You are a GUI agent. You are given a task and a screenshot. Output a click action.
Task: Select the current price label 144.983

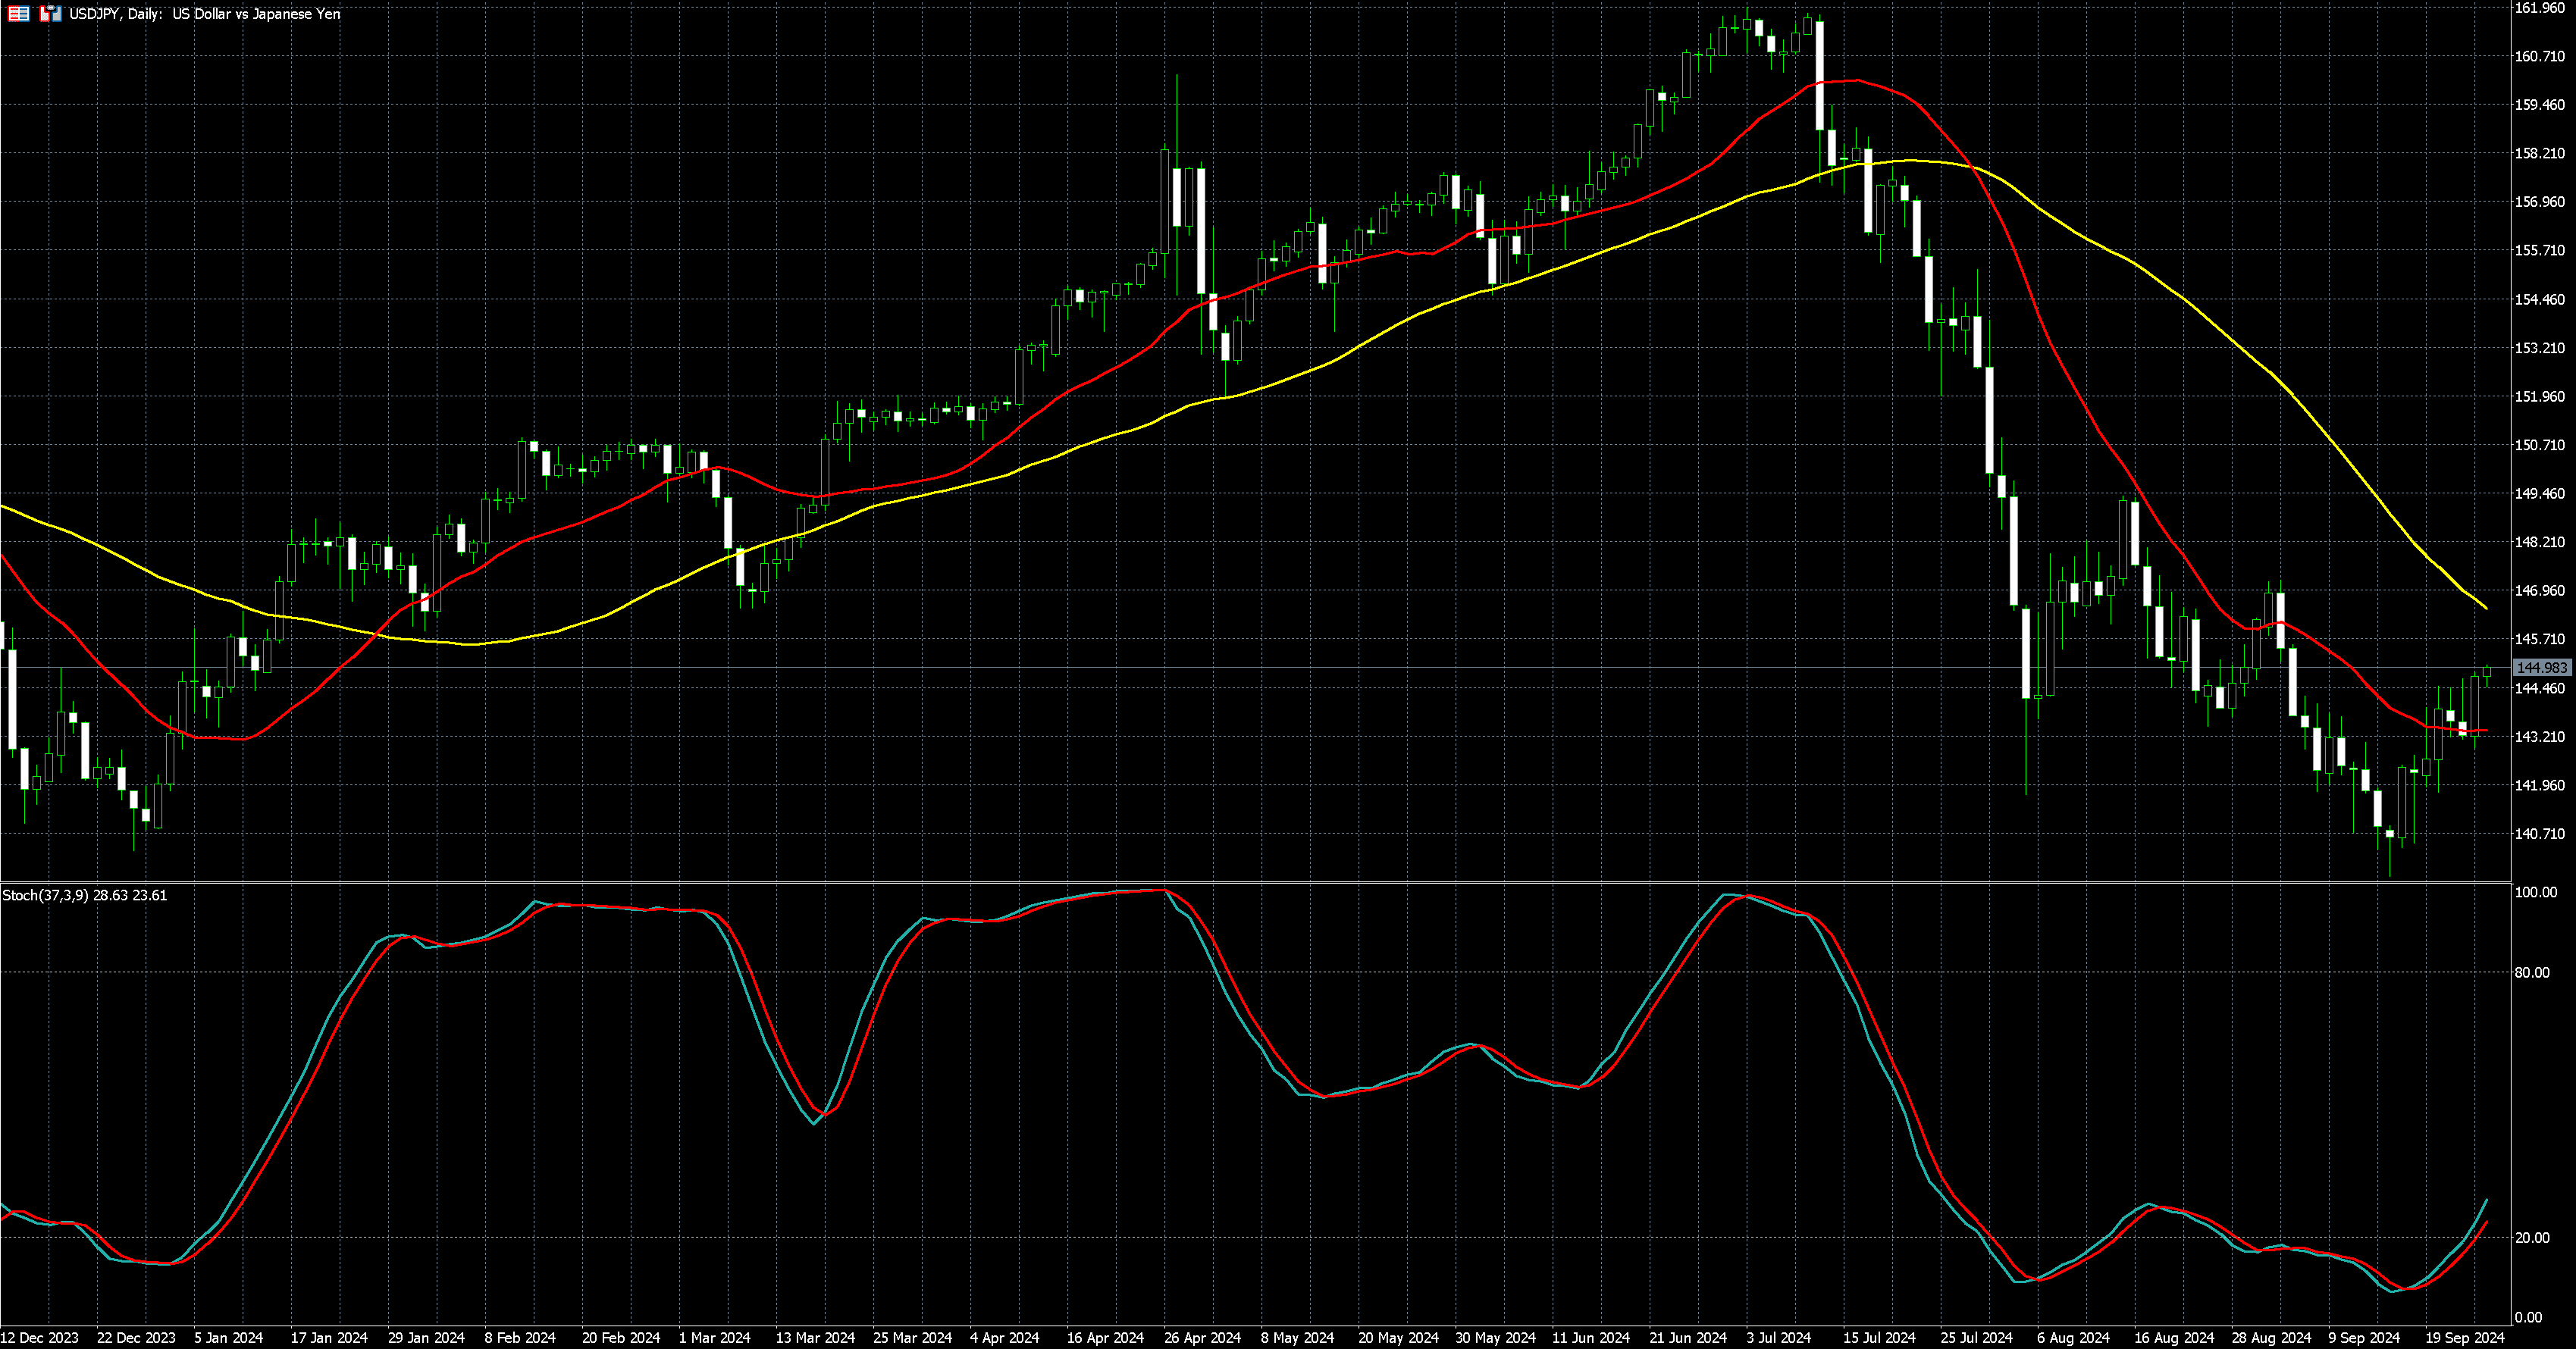[x=2541, y=667]
